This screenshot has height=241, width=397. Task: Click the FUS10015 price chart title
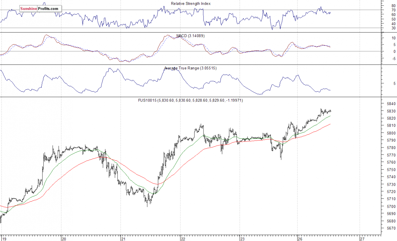pos(190,100)
